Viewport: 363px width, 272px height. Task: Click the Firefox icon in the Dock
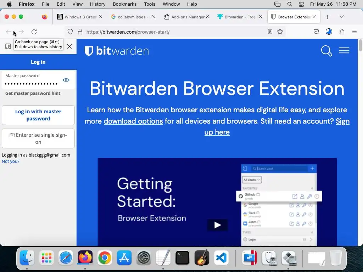point(85,258)
